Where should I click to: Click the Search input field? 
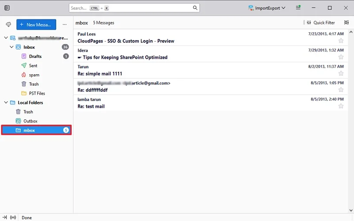(x=134, y=8)
